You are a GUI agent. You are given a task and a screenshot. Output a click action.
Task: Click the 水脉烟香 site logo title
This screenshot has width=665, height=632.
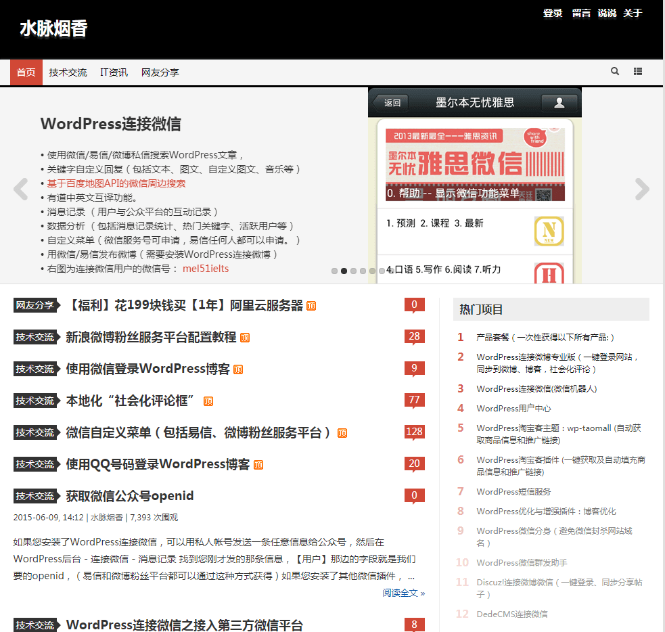coord(53,28)
